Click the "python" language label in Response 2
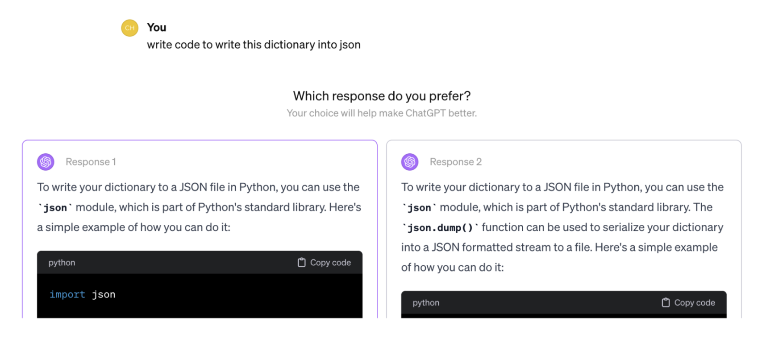The width and height of the screenshot is (766, 338). point(426,303)
